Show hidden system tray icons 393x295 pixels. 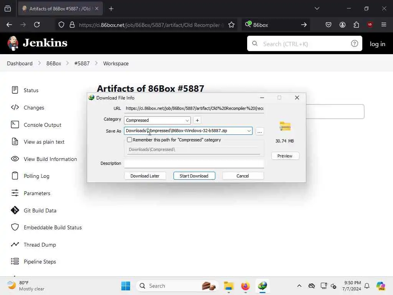pos(299,286)
